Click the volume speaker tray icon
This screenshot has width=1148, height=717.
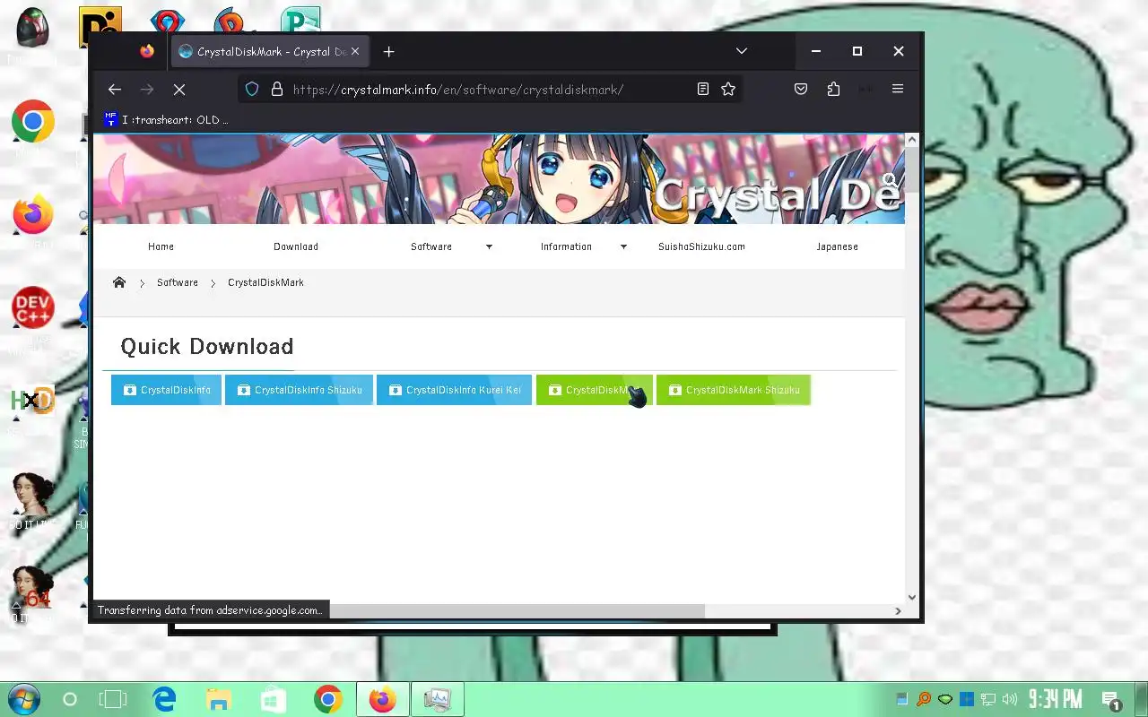1010,699
